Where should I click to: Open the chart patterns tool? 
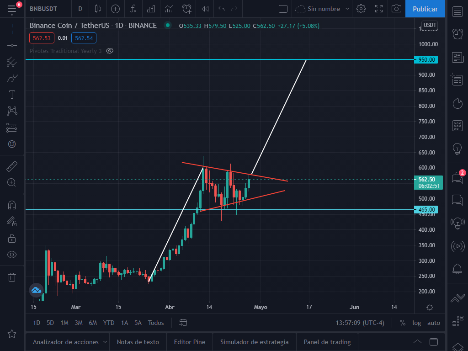[12, 111]
